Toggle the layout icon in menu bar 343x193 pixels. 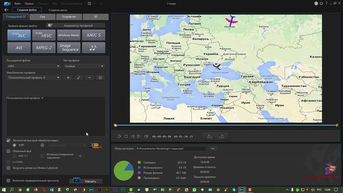click(90, 4)
